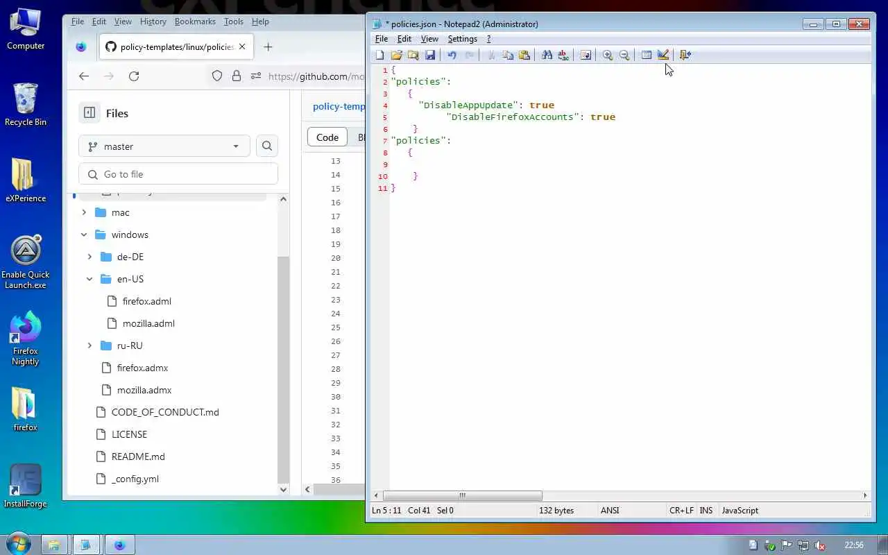This screenshot has width=888, height=555.
Task: Expand the de-DE folder
Action: 89,257
